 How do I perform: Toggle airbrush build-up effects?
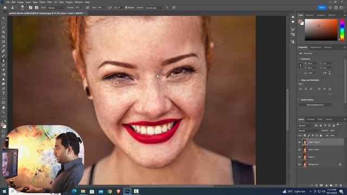[110, 8]
